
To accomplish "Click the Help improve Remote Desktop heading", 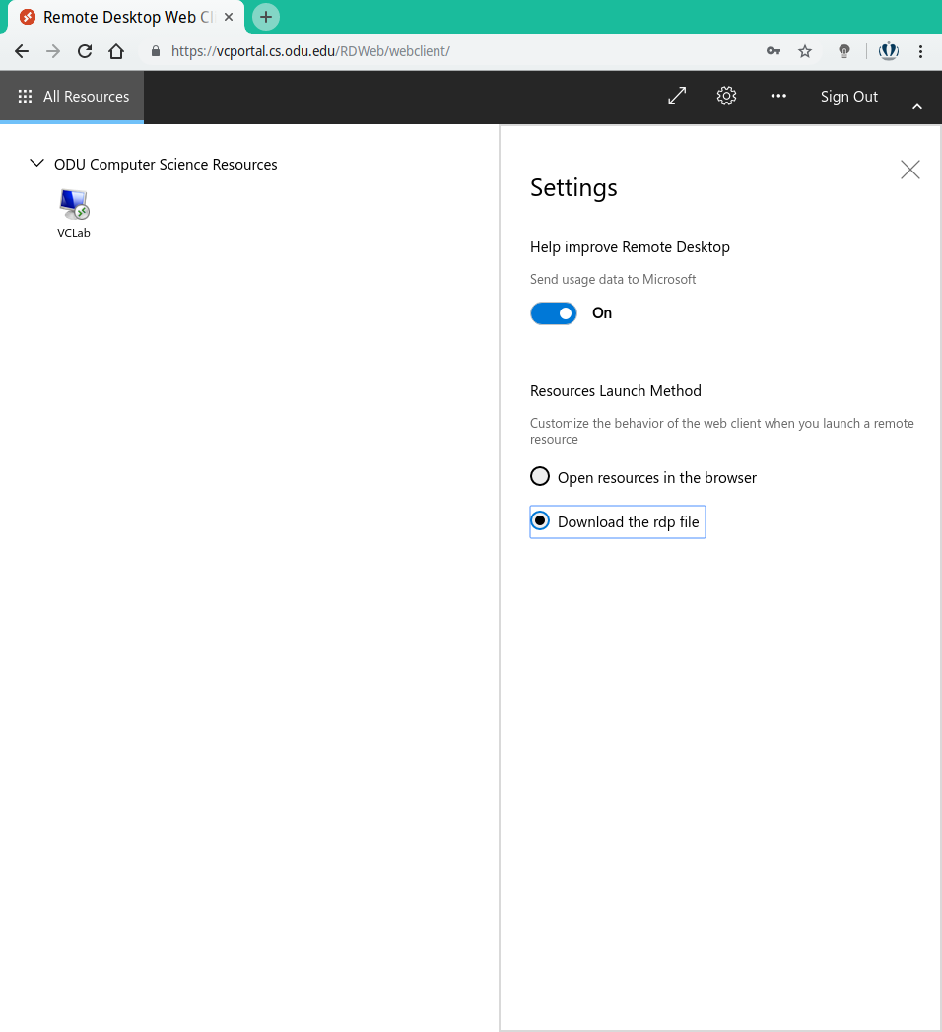I will (x=630, y=247).
